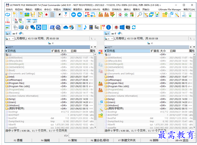The width and height of the screenshot is (197, 145).
Task: Open the 文件(F) menu
Action: click(9, 9)
